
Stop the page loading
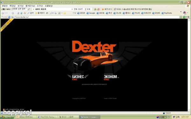(18, 13)
